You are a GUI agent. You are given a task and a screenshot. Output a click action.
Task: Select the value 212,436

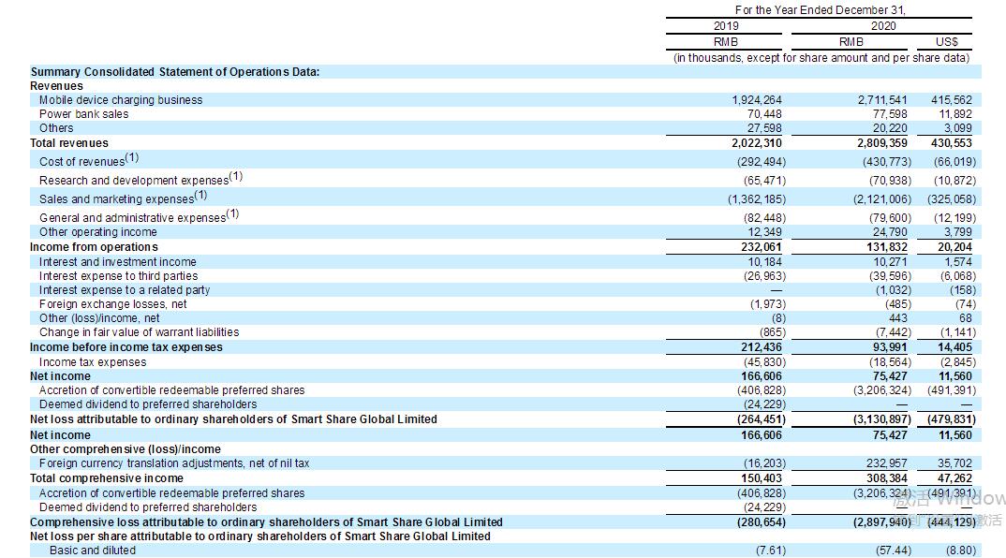762,347
